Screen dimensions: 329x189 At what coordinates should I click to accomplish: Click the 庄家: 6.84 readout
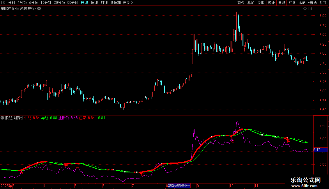point(87,118)
